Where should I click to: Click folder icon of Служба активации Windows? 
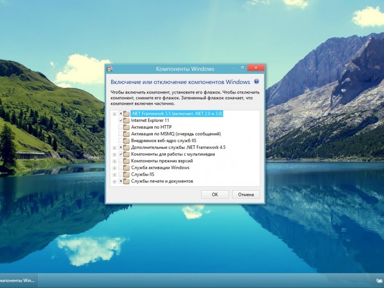[126, 168]
